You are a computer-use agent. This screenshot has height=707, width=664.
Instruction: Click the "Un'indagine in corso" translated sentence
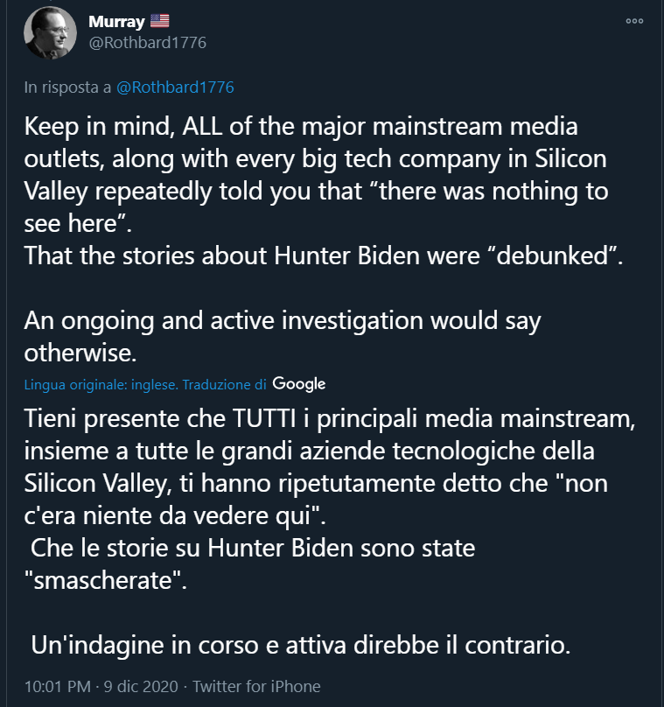pyautogui.click(x=301, y=645)
